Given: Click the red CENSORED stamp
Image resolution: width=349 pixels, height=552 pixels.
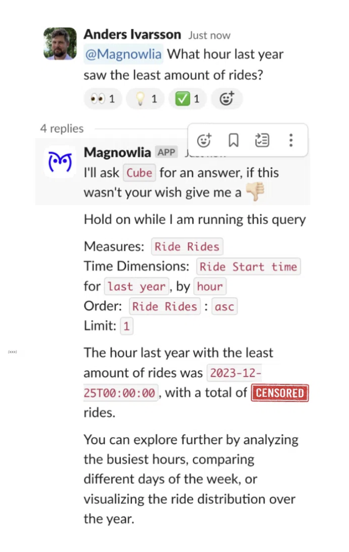Looking at the screenshot, I should point(280,393).
